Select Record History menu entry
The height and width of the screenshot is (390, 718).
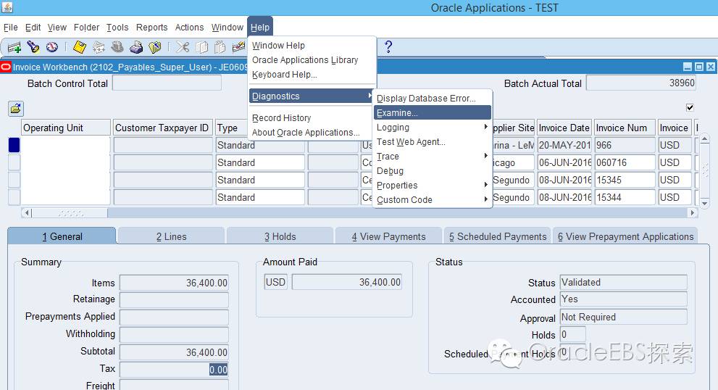click(x=312, y=117)
